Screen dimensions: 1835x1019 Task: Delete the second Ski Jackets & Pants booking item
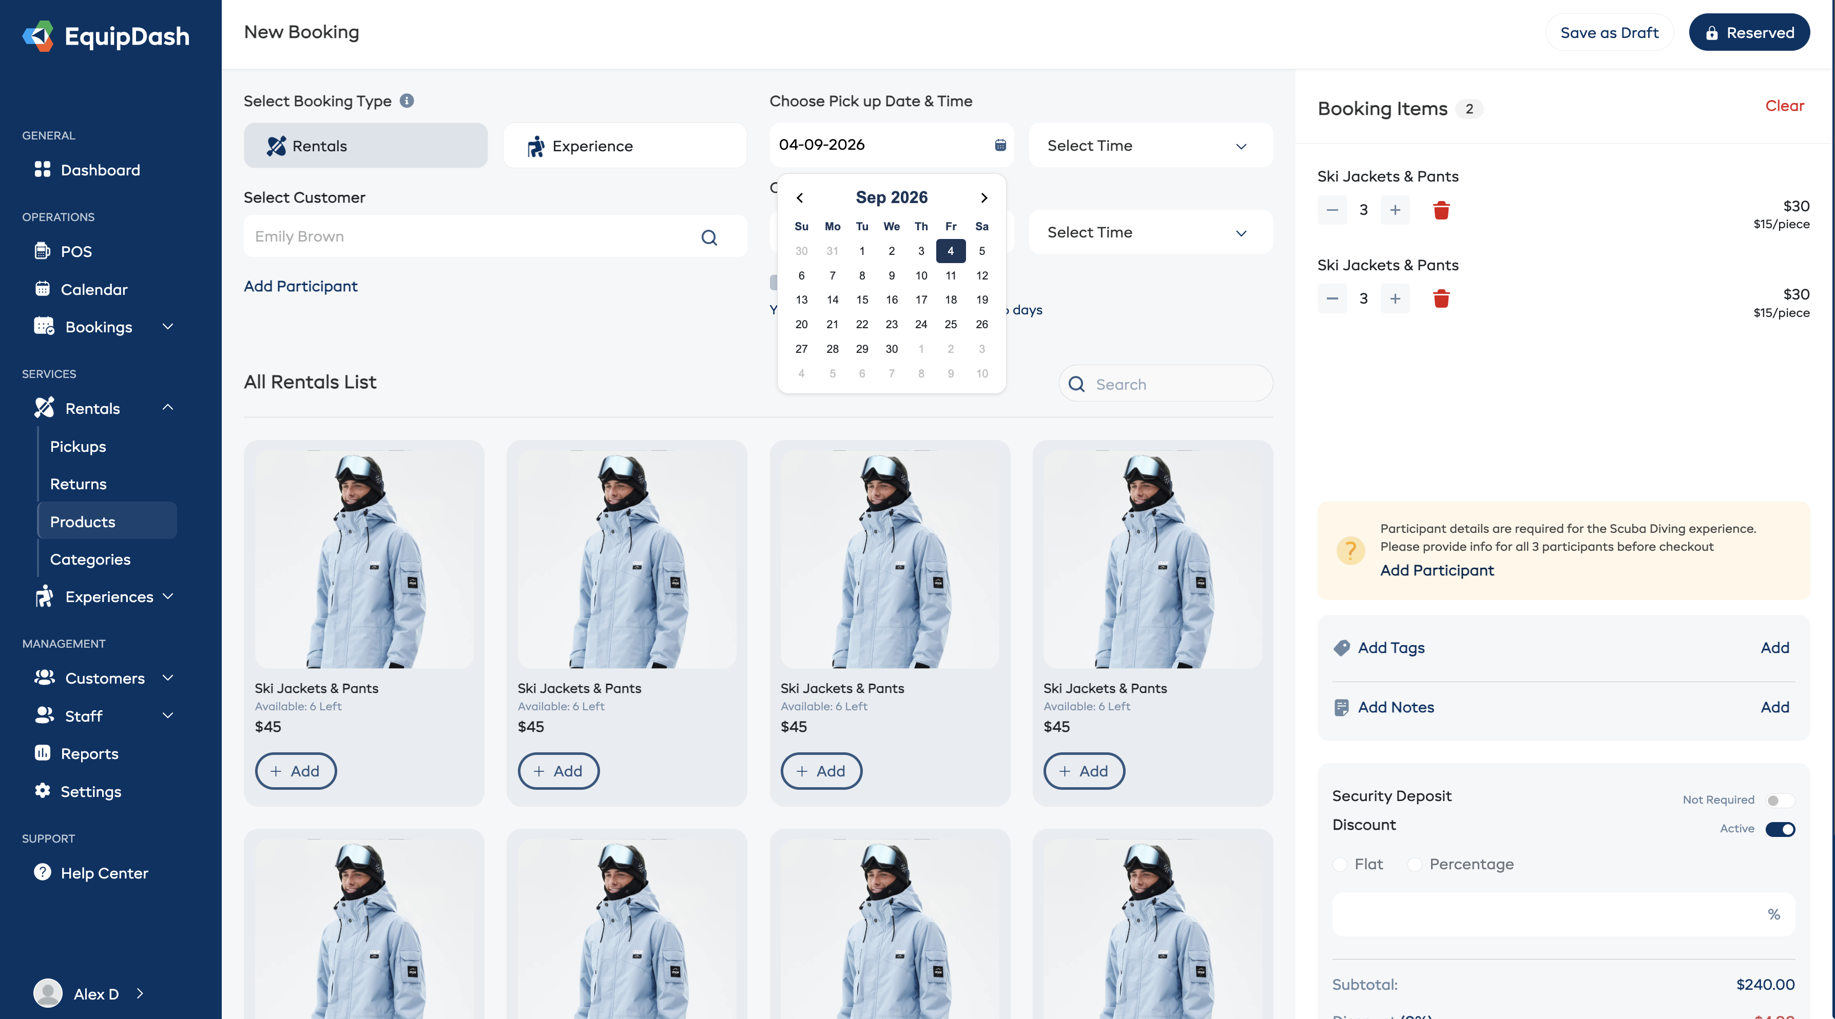tap(1441, 298)
